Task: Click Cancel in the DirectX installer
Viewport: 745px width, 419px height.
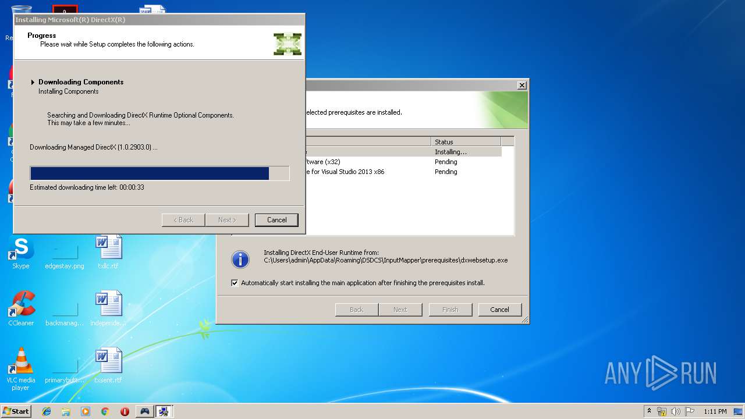Action: point(276,220)
